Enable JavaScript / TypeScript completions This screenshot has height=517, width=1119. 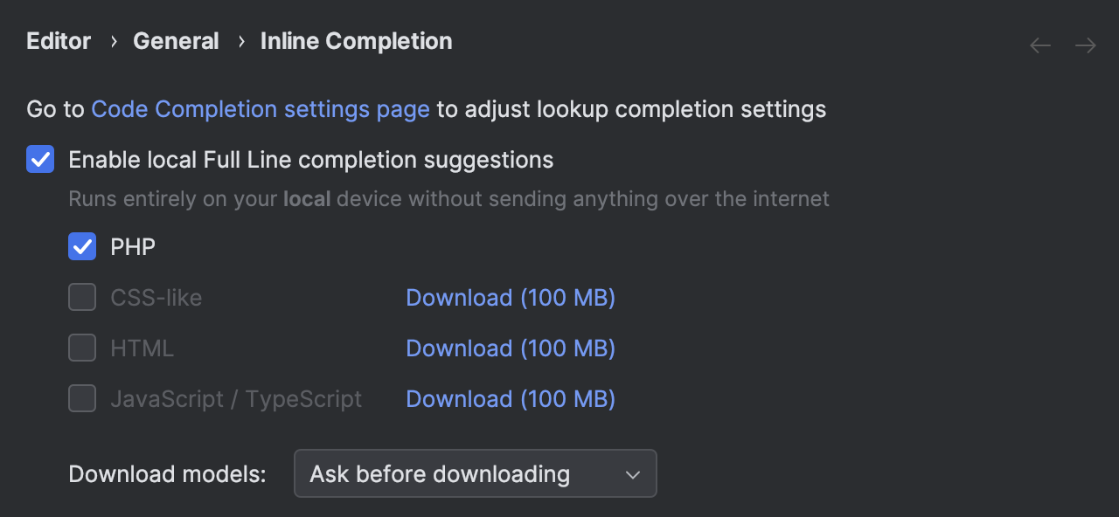[x=81, y=398]
